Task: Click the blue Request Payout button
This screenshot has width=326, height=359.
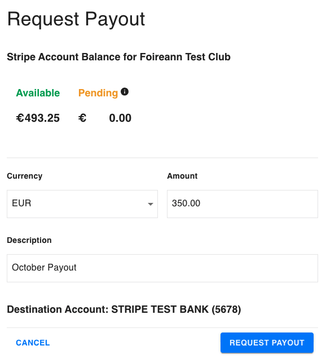Action: point(267,343)
